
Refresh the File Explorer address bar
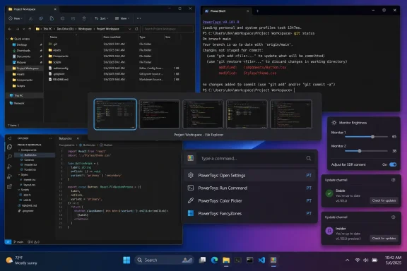coord(136,29)
